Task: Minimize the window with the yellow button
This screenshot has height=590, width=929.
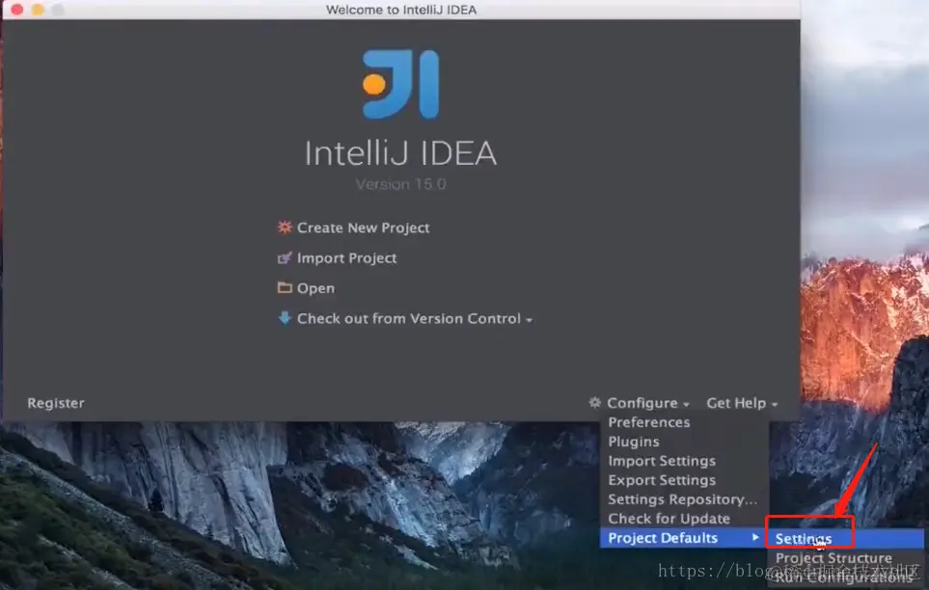Action: [x=38, y=9]
